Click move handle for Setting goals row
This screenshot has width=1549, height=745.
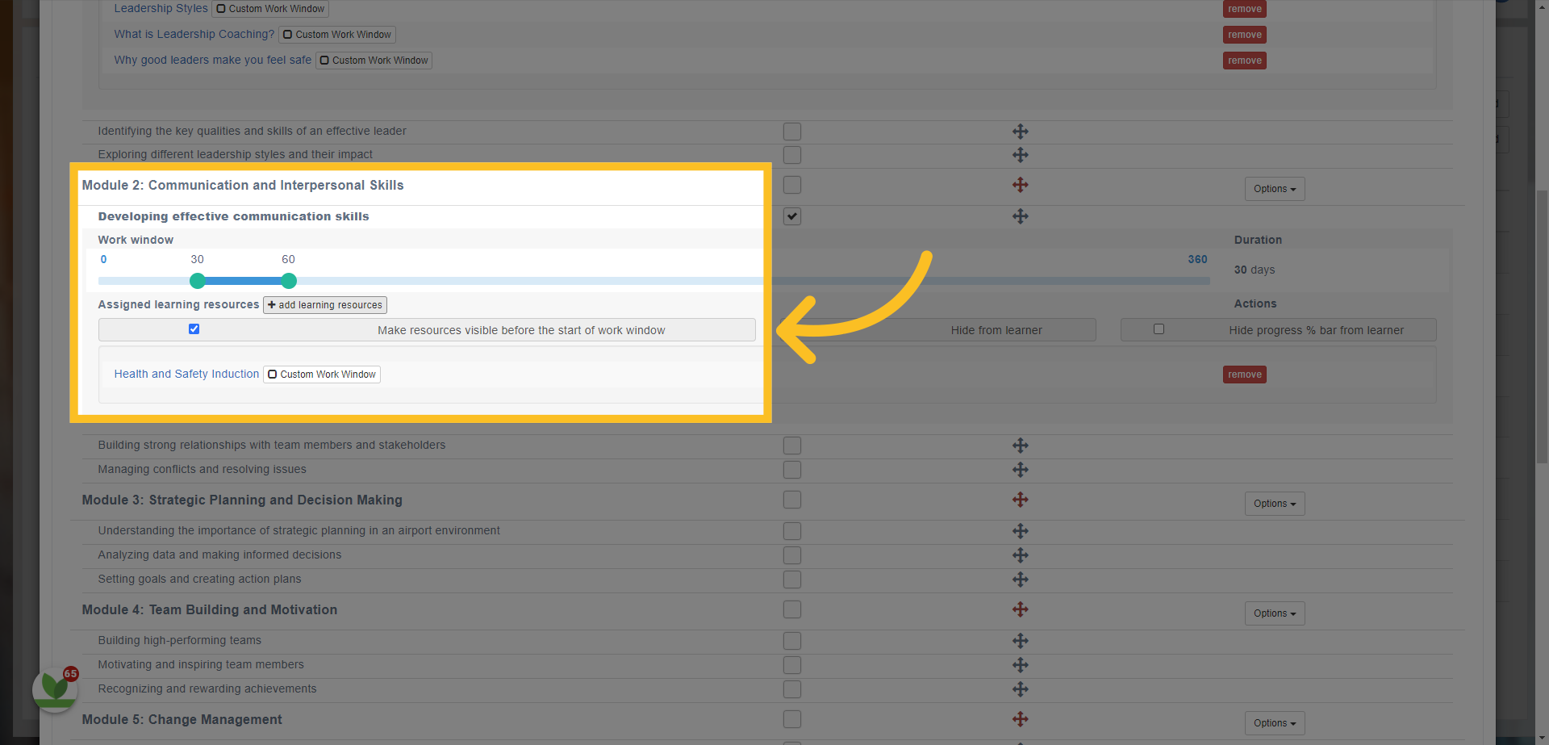(x=1020, y=580)
